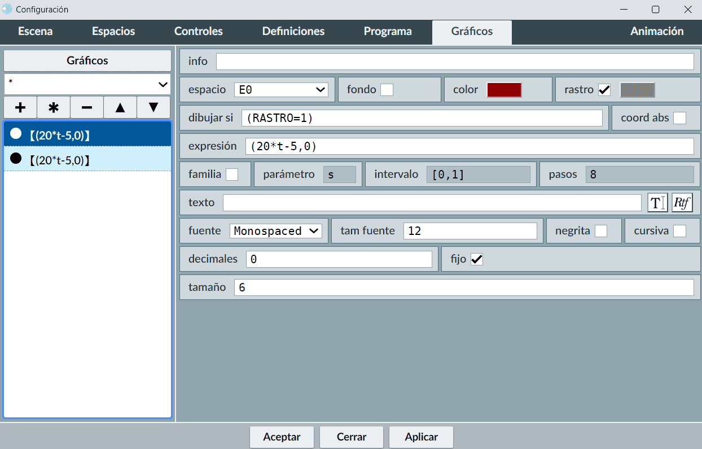Viewport: 702px width, 449px height.
Task: Click the Aceptar button
Action: point(282,437)
